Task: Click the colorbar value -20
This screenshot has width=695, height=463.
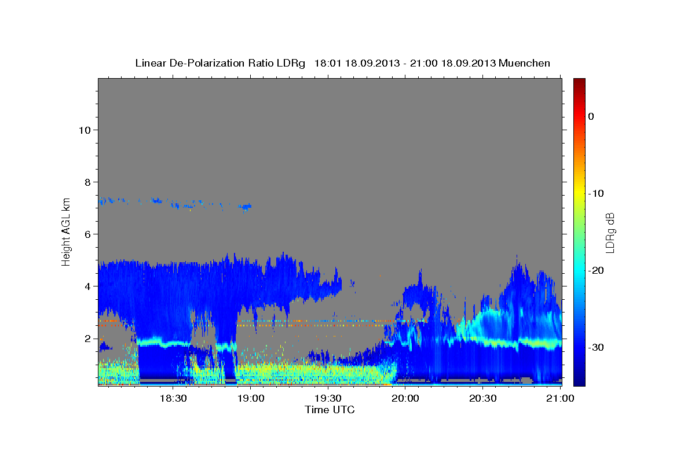Action: (x=595, y=270)
